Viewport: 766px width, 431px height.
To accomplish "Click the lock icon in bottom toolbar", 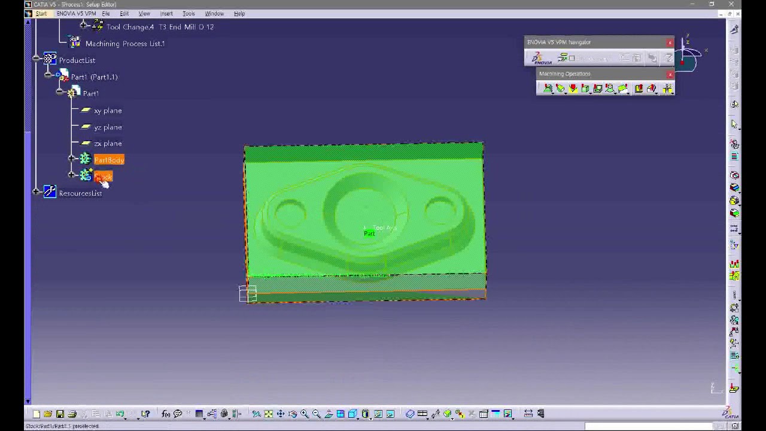I will [224, 414].
